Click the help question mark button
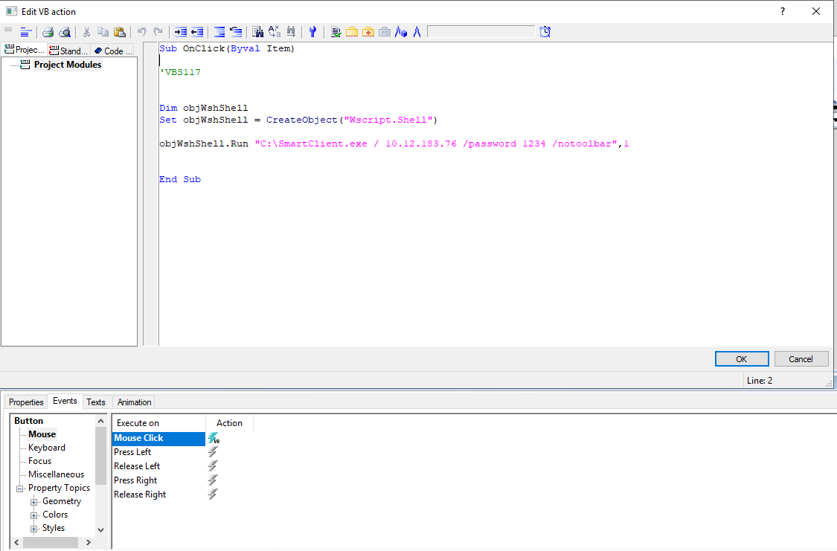837x551 pixels. click(783, 11)
